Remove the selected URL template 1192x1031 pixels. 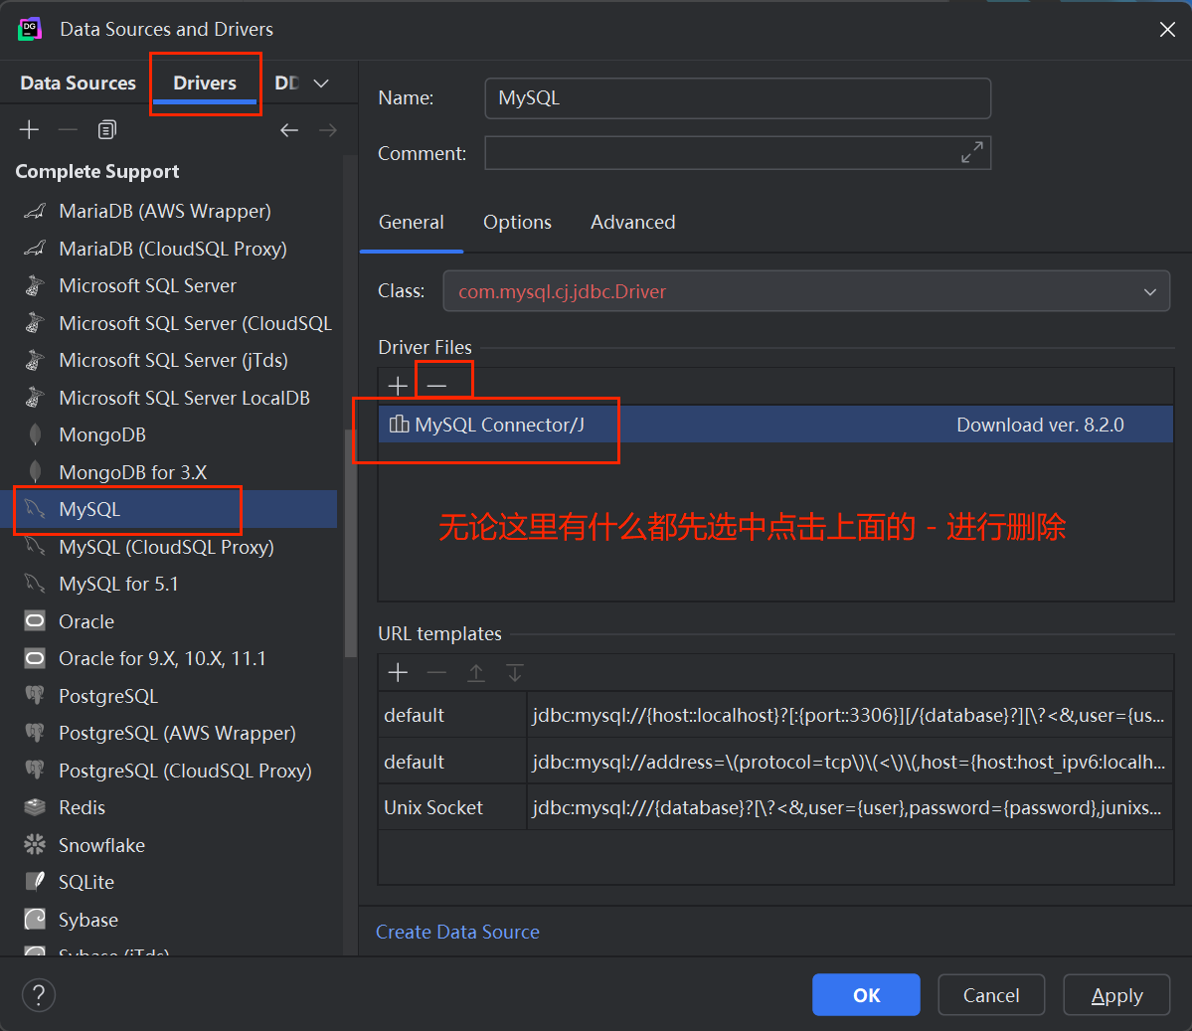[436, 672]
